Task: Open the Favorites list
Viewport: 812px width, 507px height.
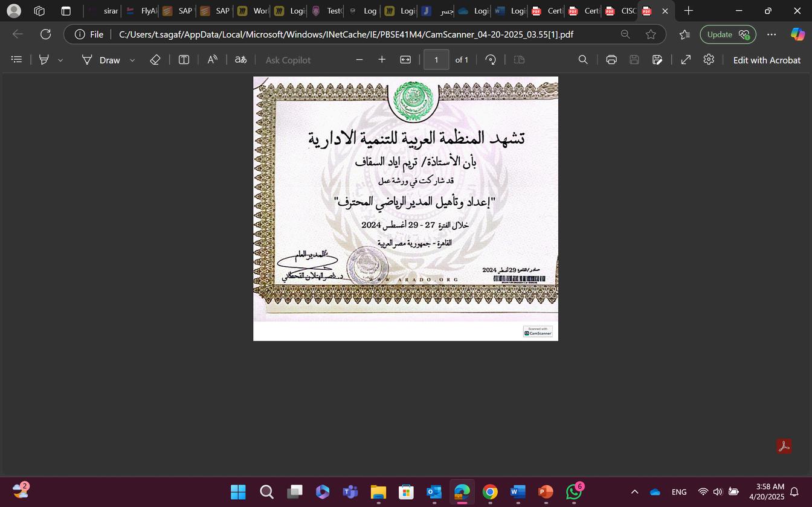Action: click(x=685, y=34)
